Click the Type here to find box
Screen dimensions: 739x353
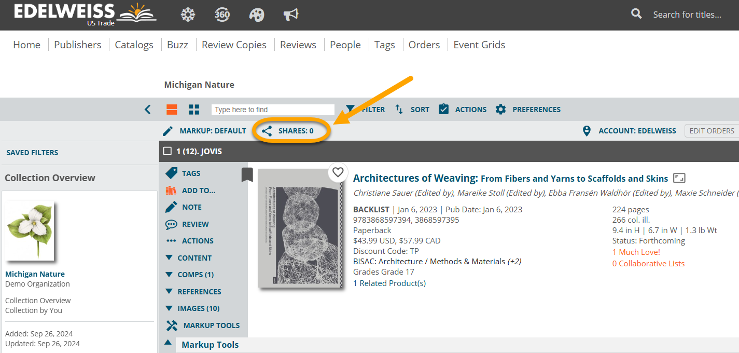(x=273, y=110)
